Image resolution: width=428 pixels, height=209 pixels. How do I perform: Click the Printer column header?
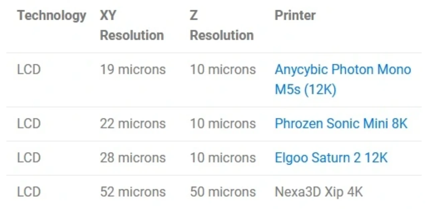point(295,15)
